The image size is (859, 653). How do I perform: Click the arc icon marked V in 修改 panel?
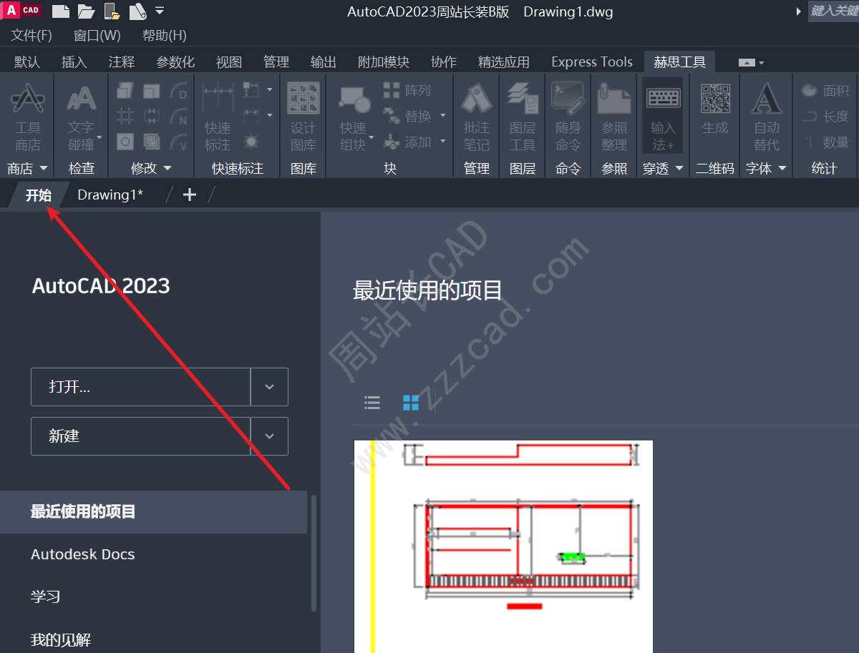[x=178, y=141]
